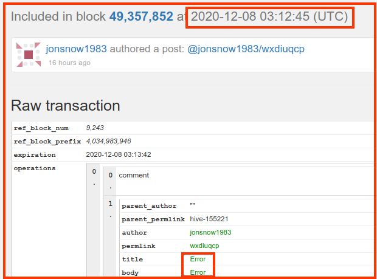The image size is (377, 279).
Task: Select ref_block_num value 9,243
Action: (x=95, y=128)
